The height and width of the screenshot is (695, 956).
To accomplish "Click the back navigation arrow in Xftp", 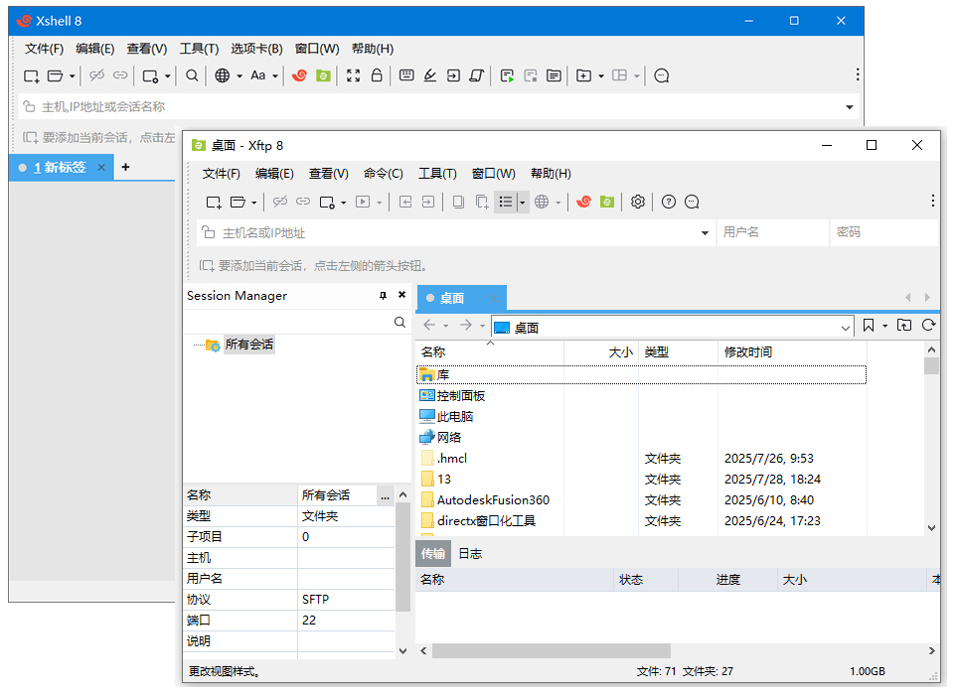I will coord(428,324).
